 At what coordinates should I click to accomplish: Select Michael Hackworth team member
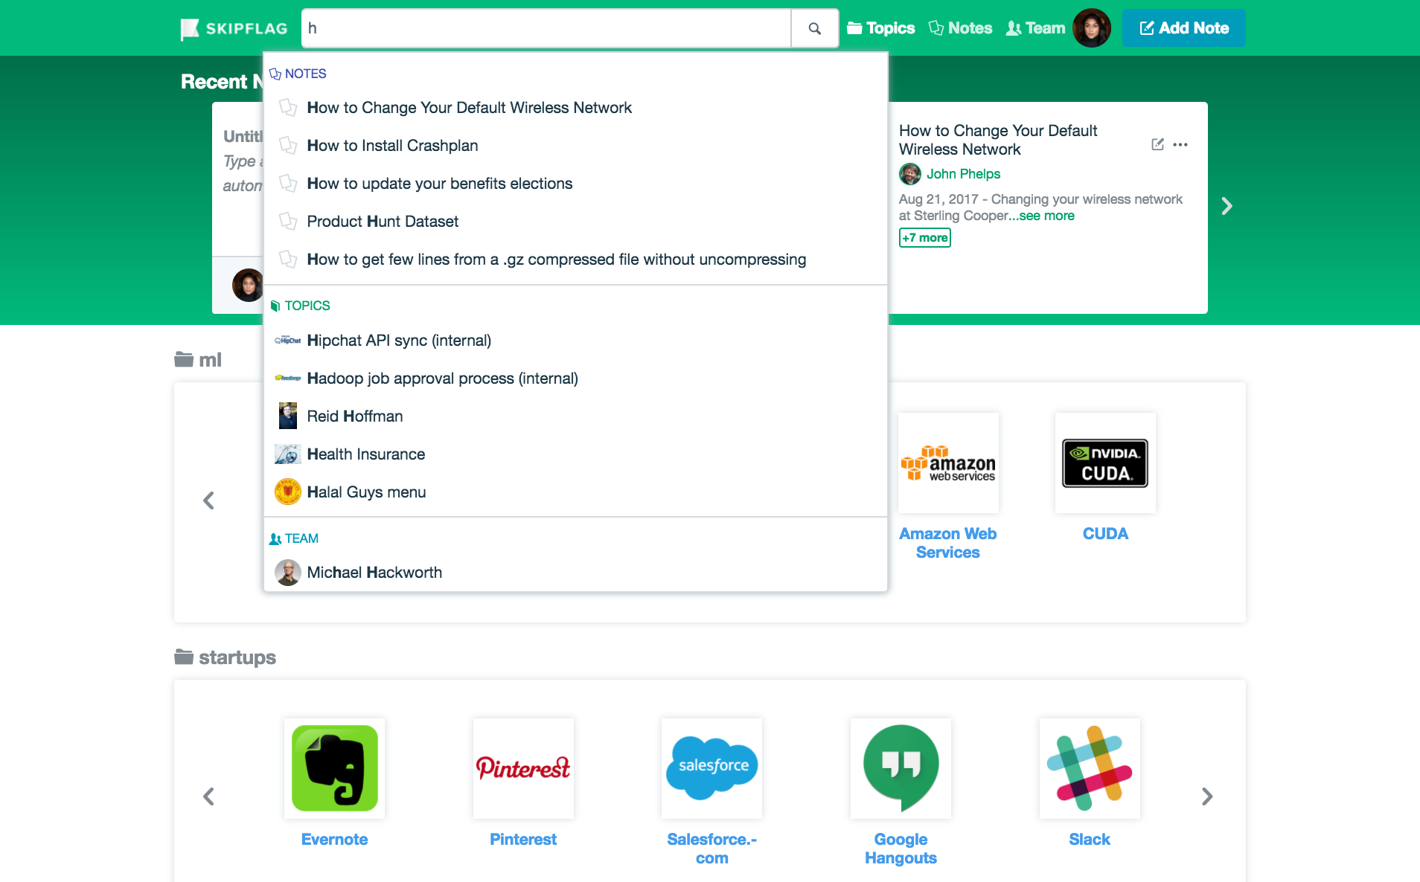click(x=575, y=573)
